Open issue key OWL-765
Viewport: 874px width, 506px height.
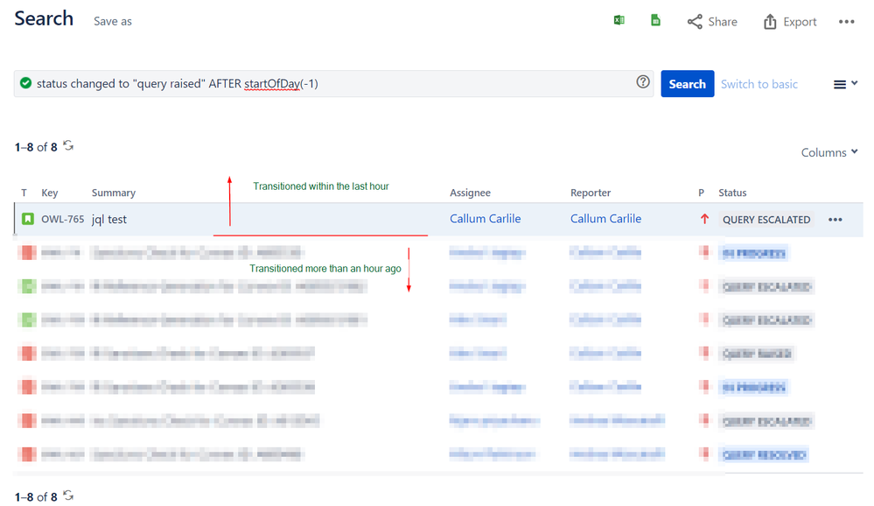point(62,219)
